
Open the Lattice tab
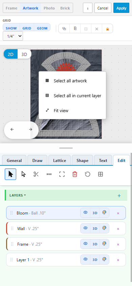[x=60, y=160]
